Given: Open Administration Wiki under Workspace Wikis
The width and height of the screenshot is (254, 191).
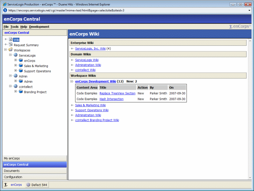Looking at the screenshot, I should (x=88, y=115).
